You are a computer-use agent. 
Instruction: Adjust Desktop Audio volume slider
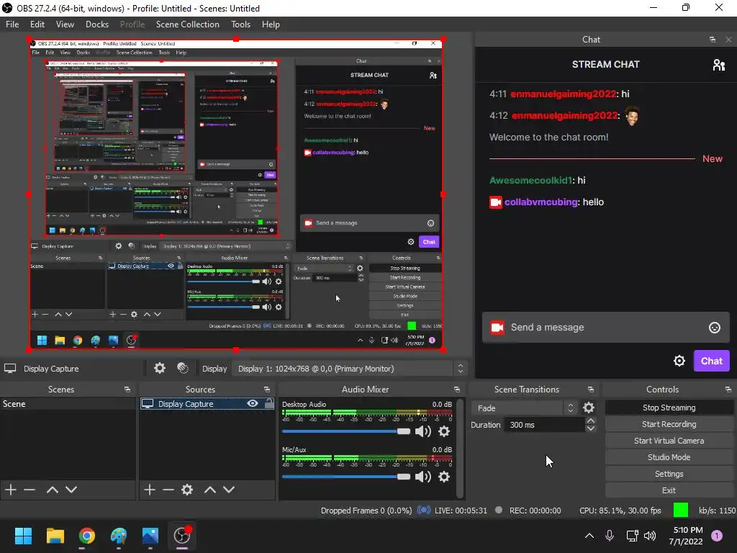click(346, 431)
